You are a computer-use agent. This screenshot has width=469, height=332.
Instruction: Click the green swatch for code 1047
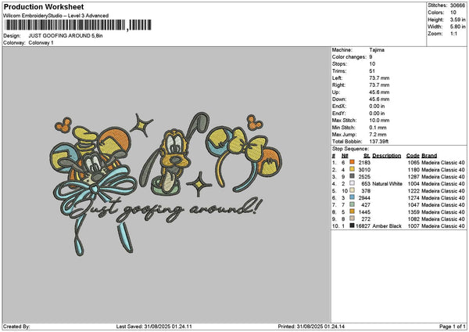[x=352, y=204]
